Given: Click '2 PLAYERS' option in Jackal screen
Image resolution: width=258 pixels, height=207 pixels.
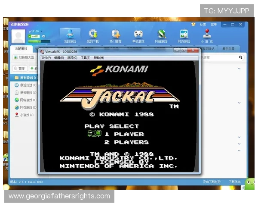Looking at the screenshot, I should tap(126, 142).
